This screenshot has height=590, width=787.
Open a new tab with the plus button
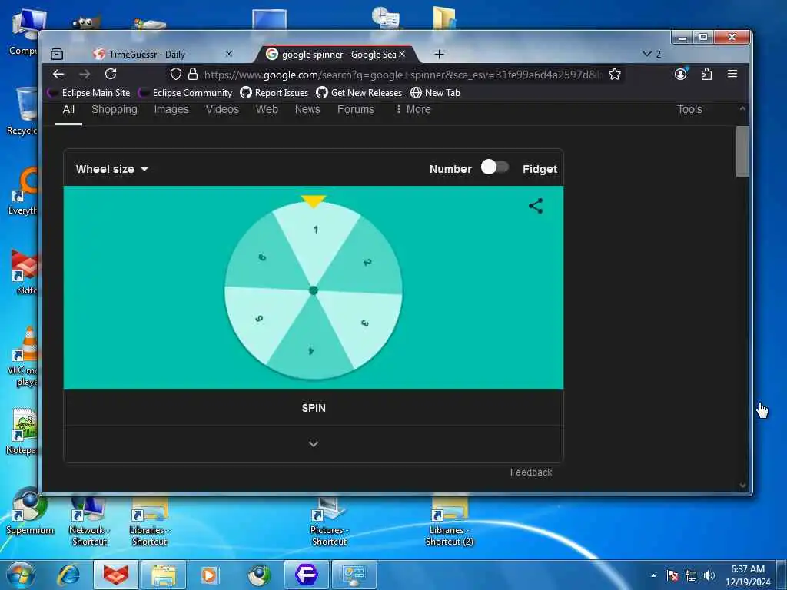pyautogui.click(x=439, y=55)
